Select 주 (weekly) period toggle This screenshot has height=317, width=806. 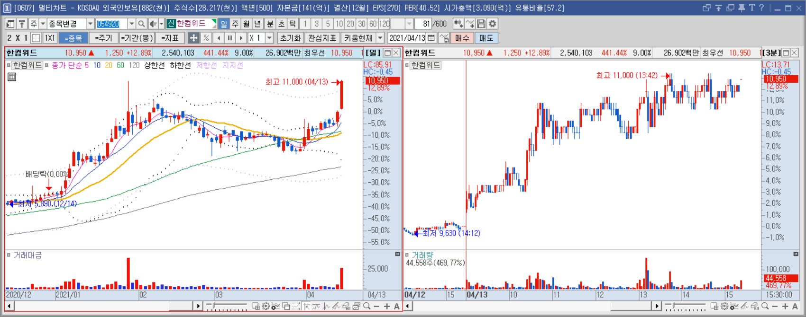[235, 24]
